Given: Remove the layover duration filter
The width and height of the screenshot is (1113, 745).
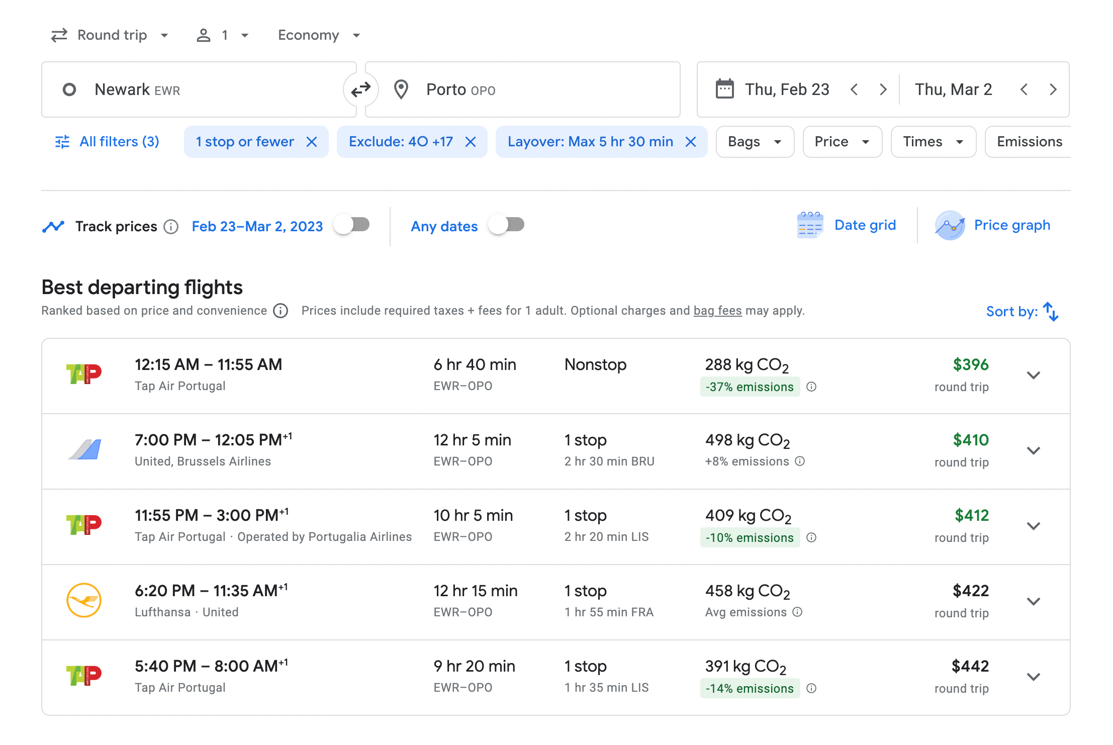Looking at the screenshot, I should coord(691,142).
